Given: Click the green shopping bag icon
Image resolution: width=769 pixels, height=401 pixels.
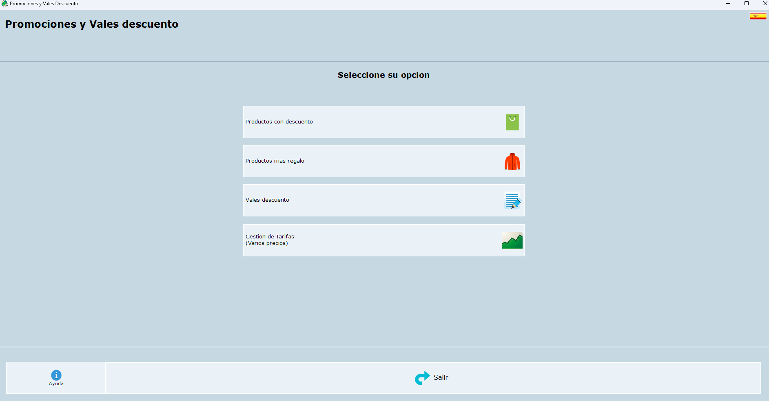Looking at the screenshot, I should (512, 122).
